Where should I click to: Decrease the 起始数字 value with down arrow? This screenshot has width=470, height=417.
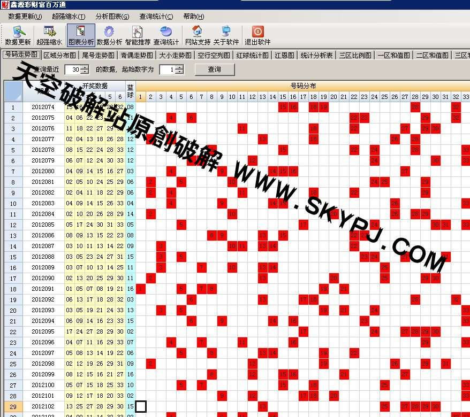coord(179,72)
